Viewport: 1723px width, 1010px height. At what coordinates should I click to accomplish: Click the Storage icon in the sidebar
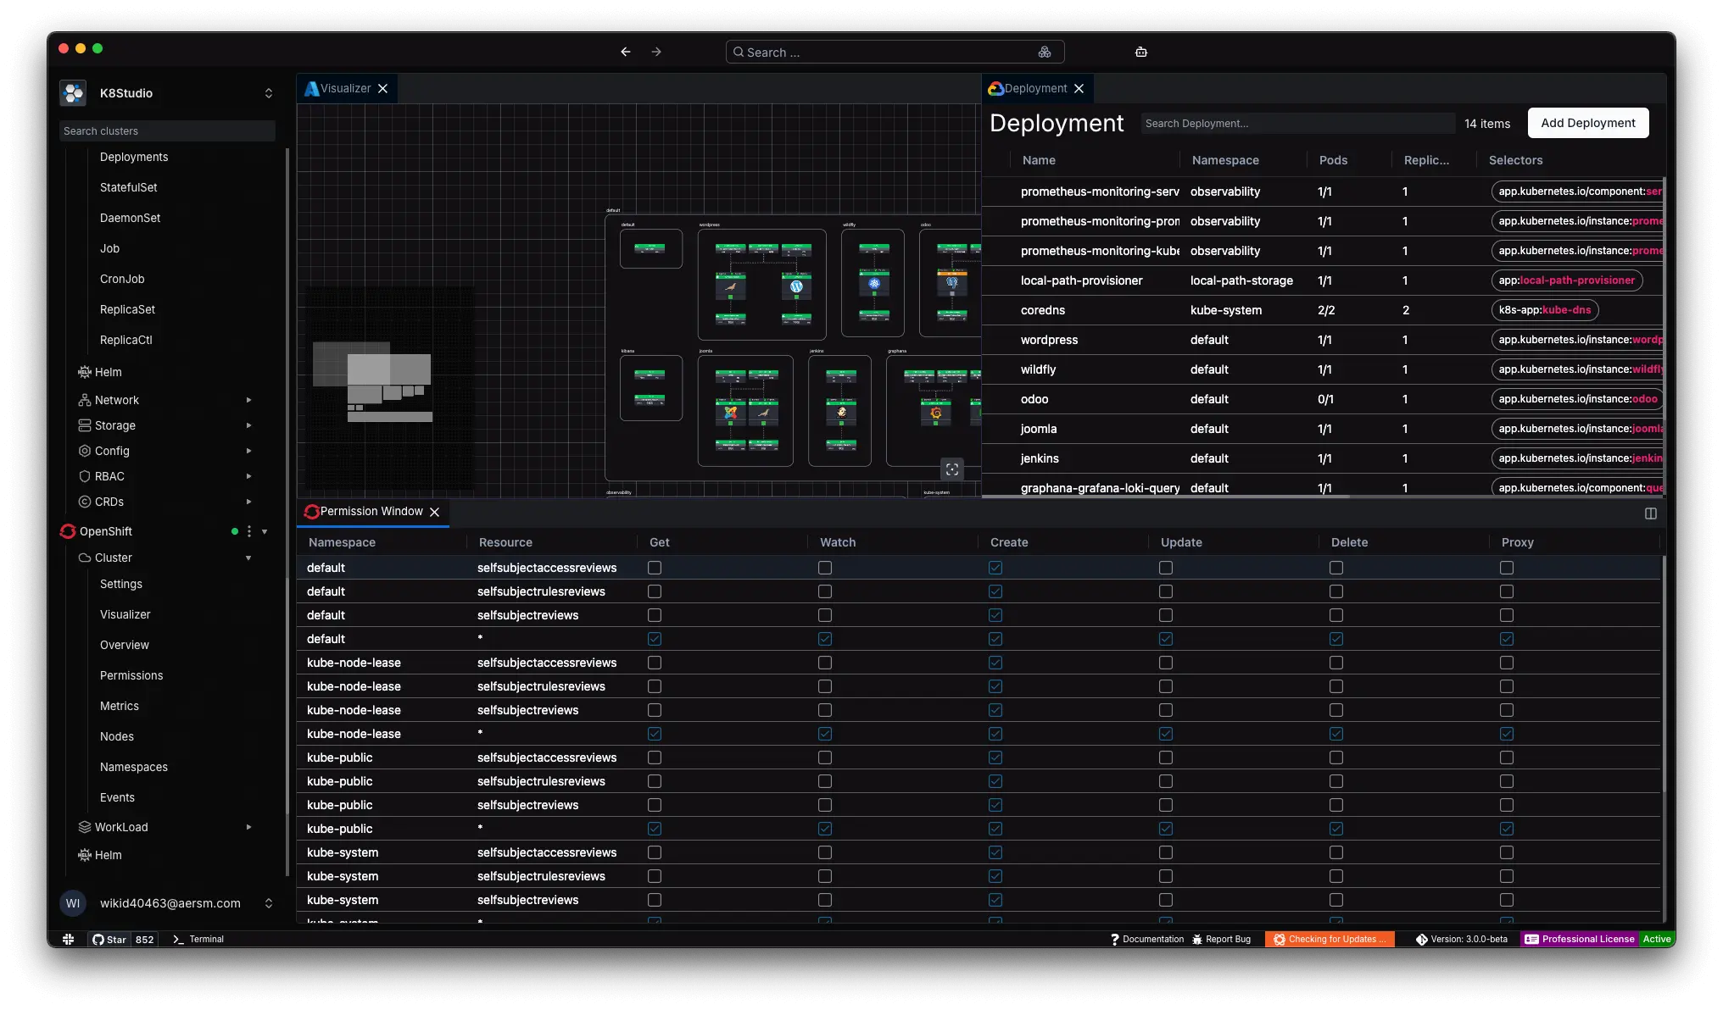[85, 425]
